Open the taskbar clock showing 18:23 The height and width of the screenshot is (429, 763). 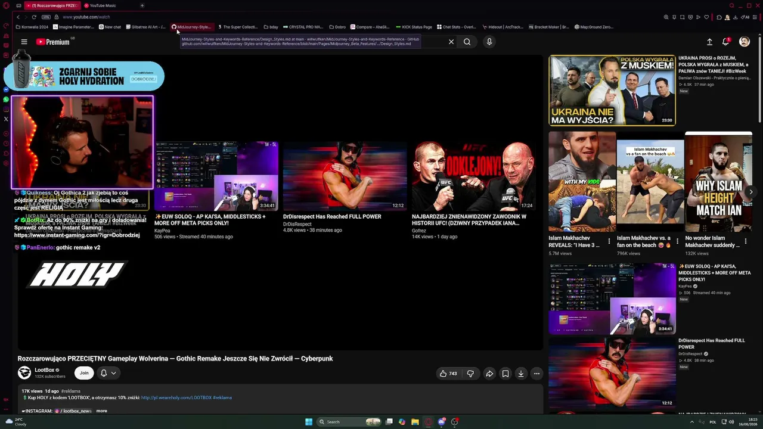pyautogui.click(x=748, y=422)
